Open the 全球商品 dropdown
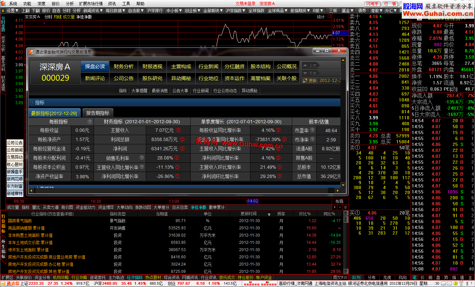This screenshot has width=475, height=287. point(278,11)
